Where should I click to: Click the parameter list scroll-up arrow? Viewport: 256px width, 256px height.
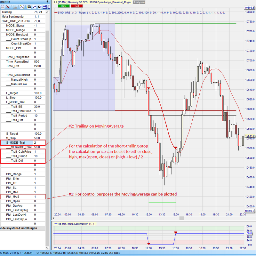(x=47, y=12)
